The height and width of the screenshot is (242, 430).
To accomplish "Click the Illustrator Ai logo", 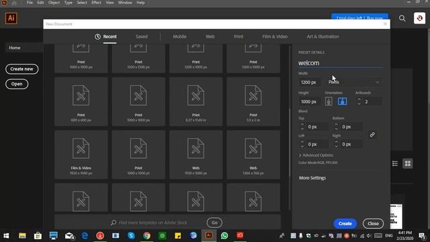I will pos(11,18).
